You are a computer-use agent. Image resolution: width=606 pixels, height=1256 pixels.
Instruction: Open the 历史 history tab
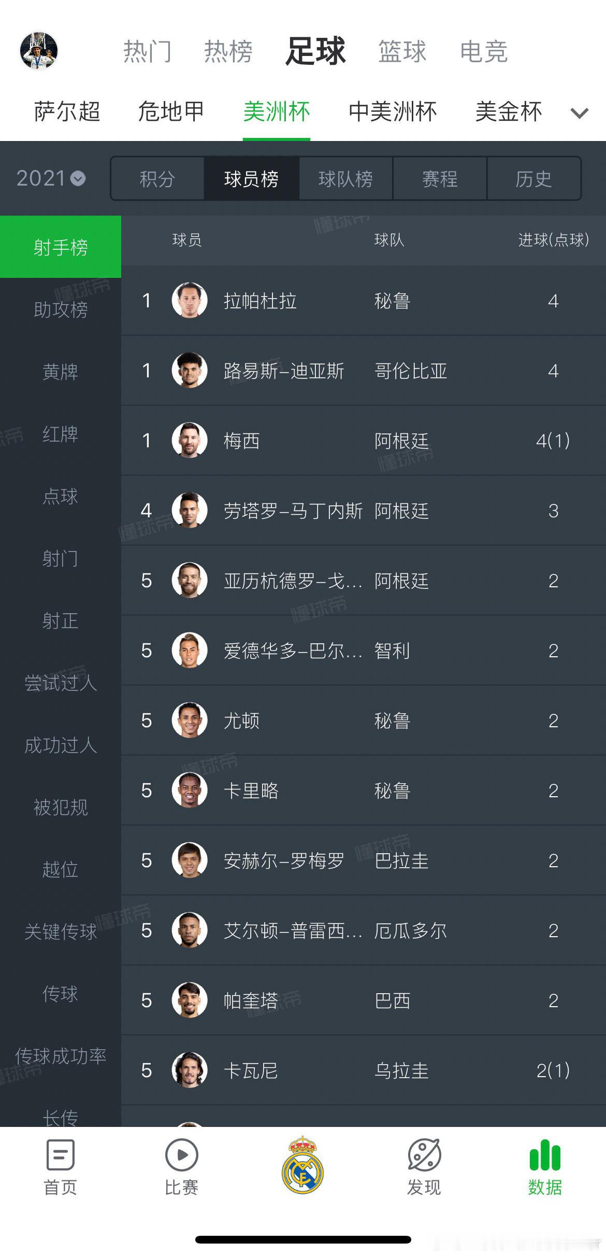[533, 179]
